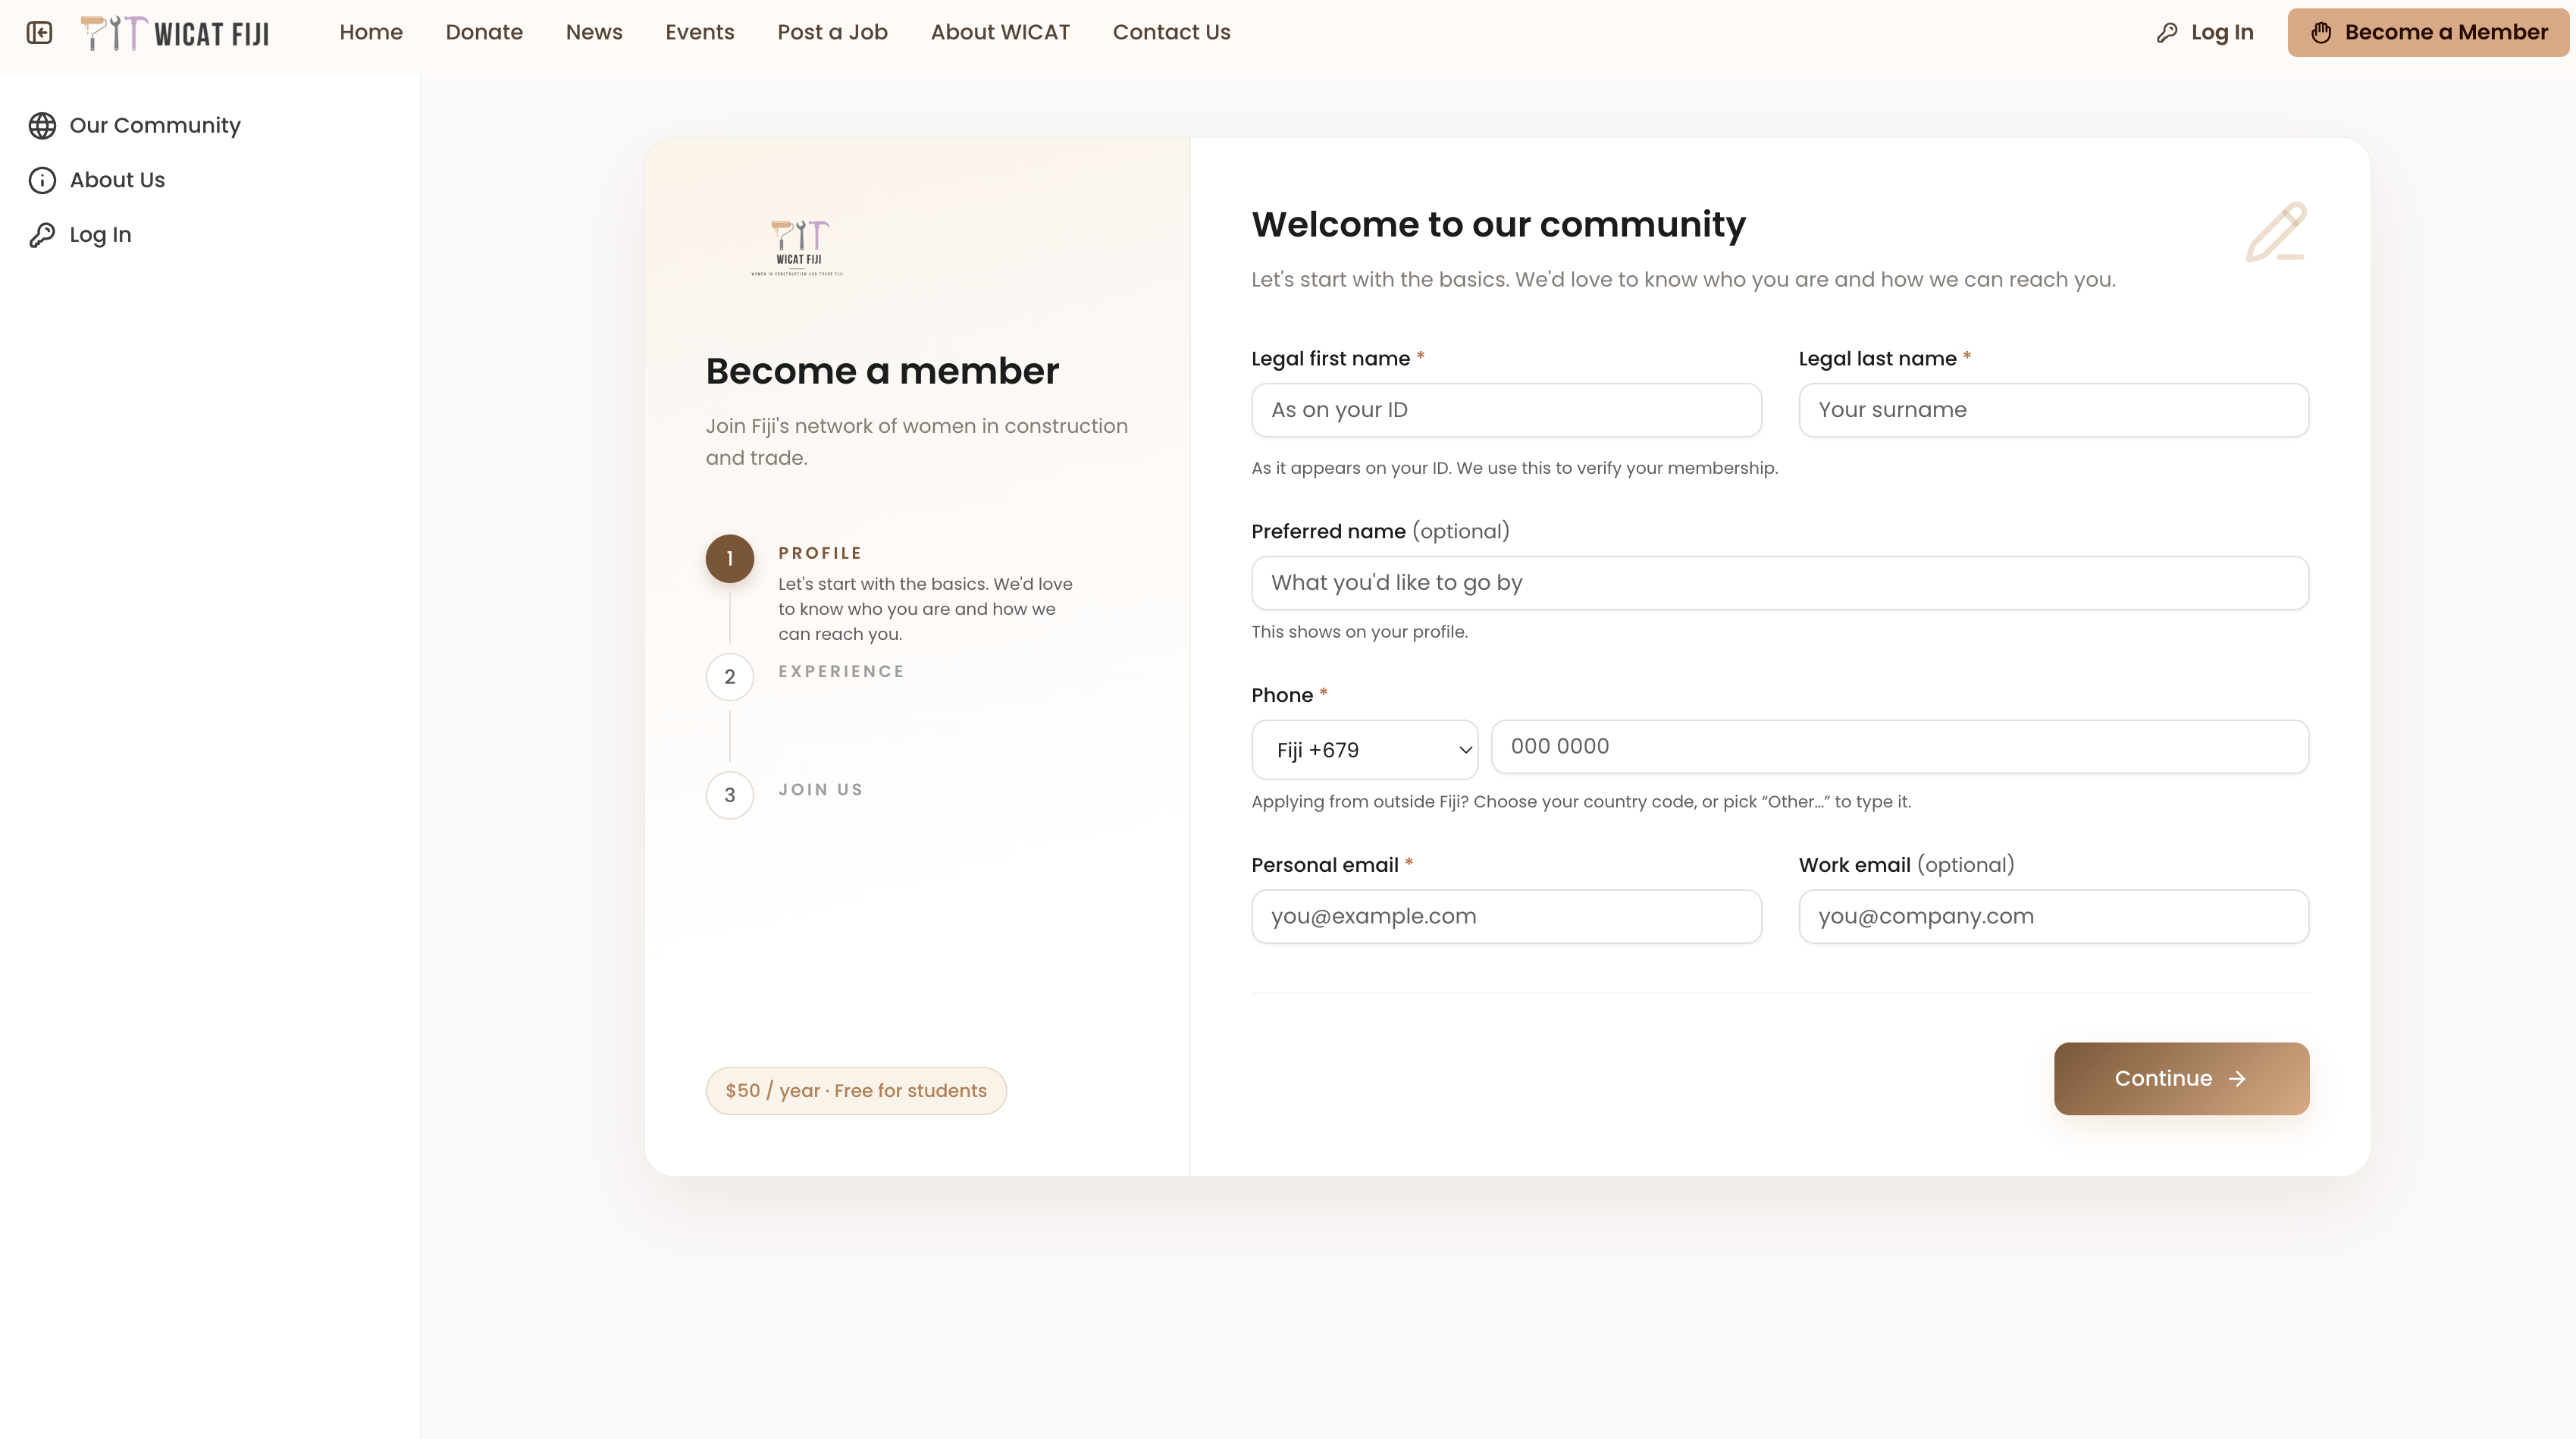Click into the Preferred name field

[1780, 583]
